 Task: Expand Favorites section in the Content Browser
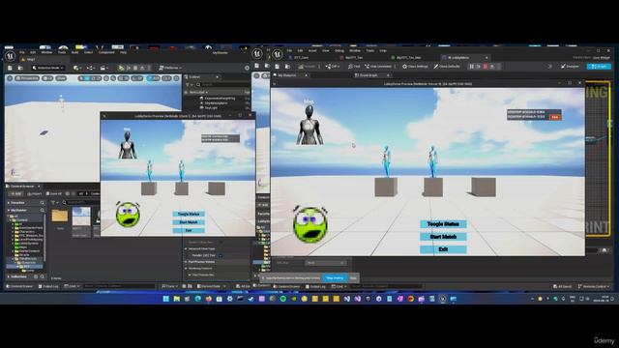[x=9, y=203]
